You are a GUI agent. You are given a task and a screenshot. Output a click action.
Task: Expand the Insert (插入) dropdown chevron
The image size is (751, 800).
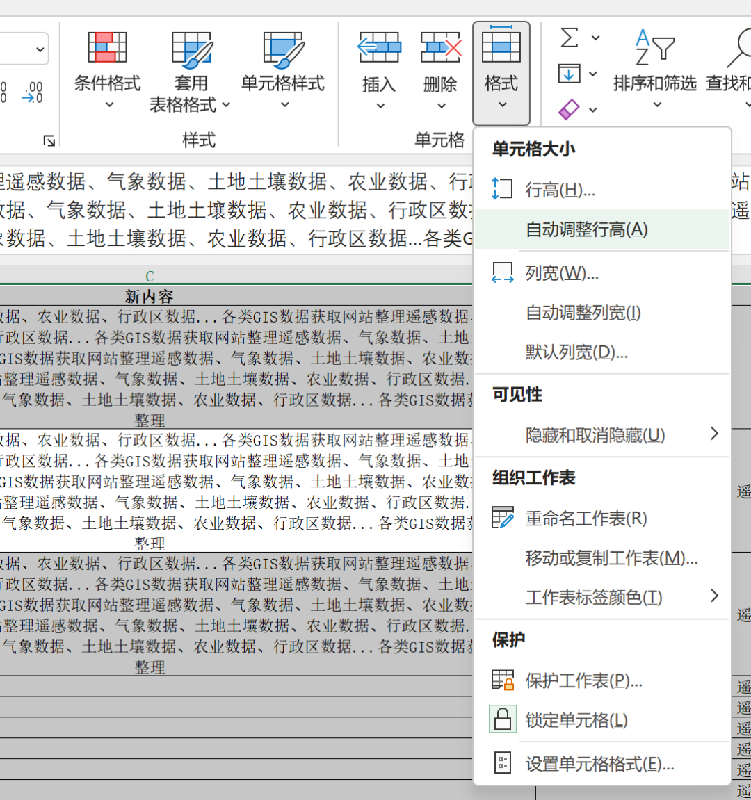(x=380, y=106)
